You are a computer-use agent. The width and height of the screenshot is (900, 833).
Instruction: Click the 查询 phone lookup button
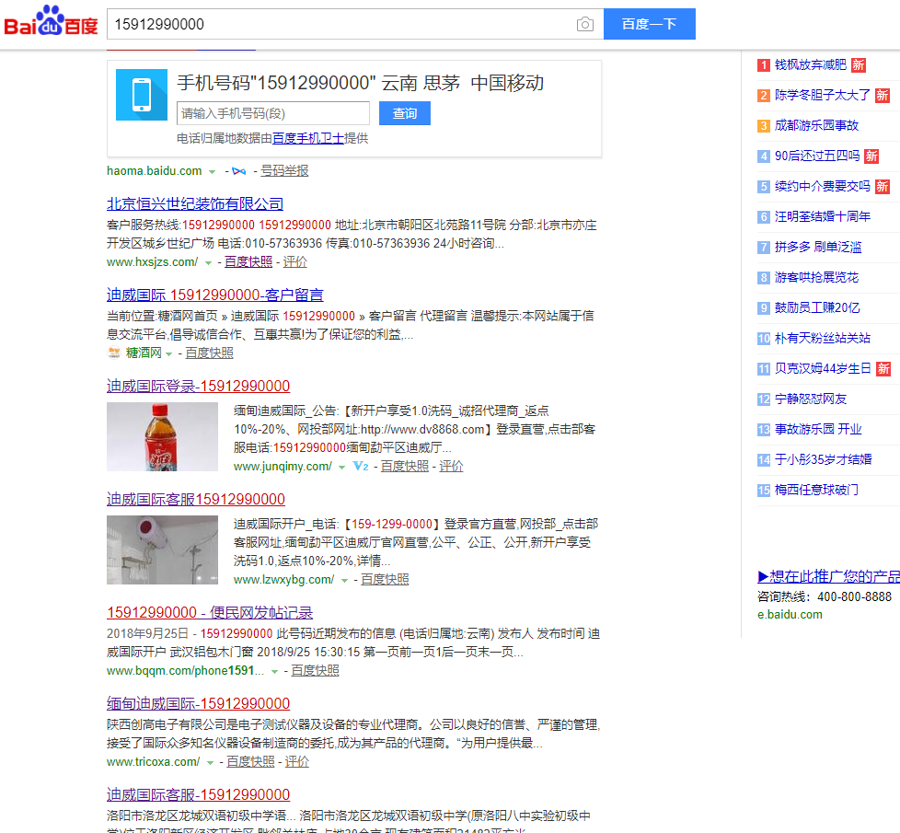405,113
